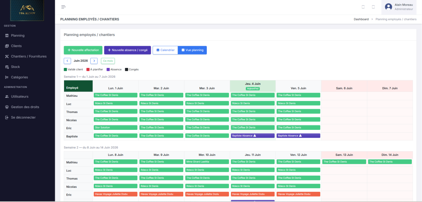This screenshot has width=422, height=202.
Task: Click the Juin 2026 month label
Action: (x=81, y=61)
